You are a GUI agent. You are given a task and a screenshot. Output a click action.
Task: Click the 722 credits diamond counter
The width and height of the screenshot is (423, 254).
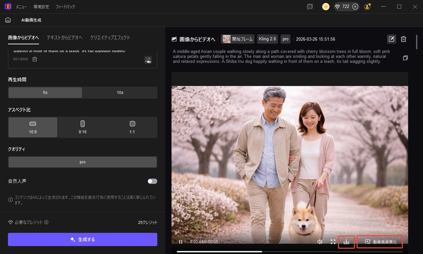click(342, 6)
